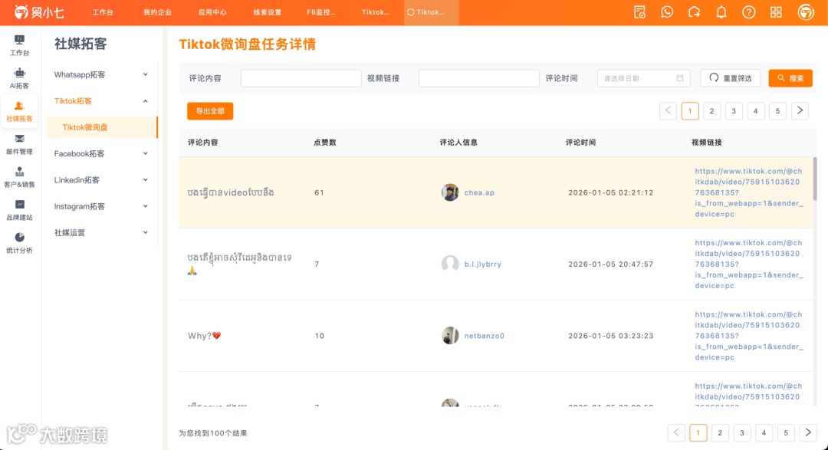
Task: Open 线索设置 in top navigation
Action: 268,12
